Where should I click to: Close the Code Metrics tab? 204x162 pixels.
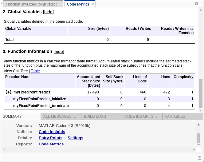pos(93,4)
